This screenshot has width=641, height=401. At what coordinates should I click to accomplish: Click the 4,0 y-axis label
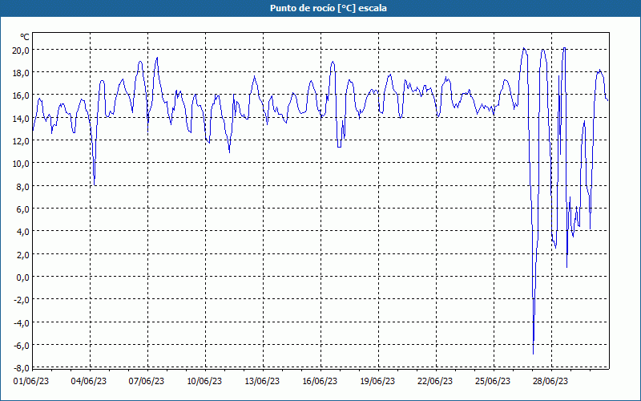click(x=23, y=232)
